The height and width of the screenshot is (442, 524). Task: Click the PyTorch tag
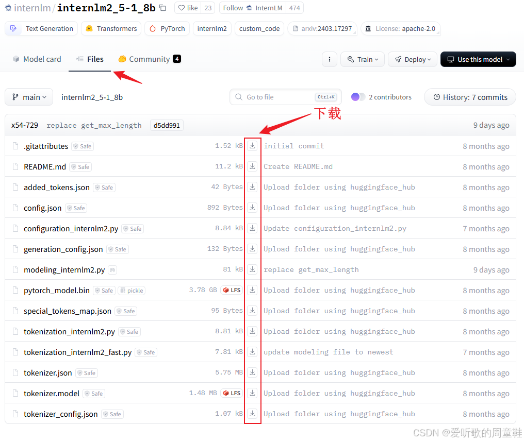click(x=167, y=28)
